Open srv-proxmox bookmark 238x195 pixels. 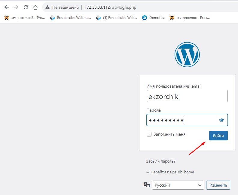tap(190, 18)
